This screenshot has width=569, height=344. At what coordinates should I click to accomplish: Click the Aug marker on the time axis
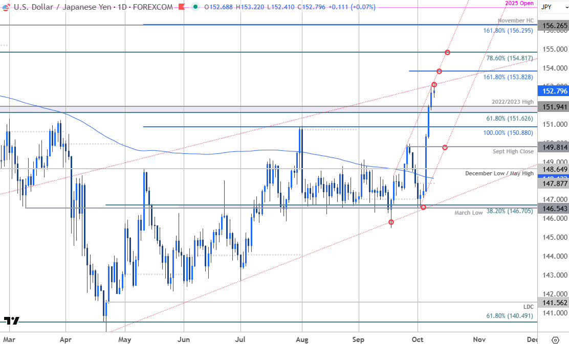(x=302, y=339)
